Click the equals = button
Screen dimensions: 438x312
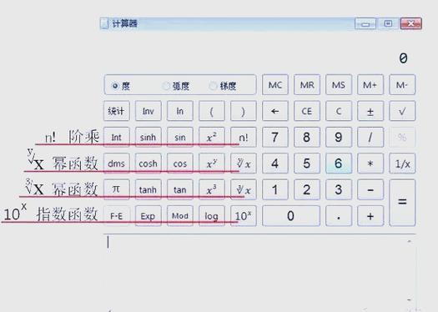[402, 203]
